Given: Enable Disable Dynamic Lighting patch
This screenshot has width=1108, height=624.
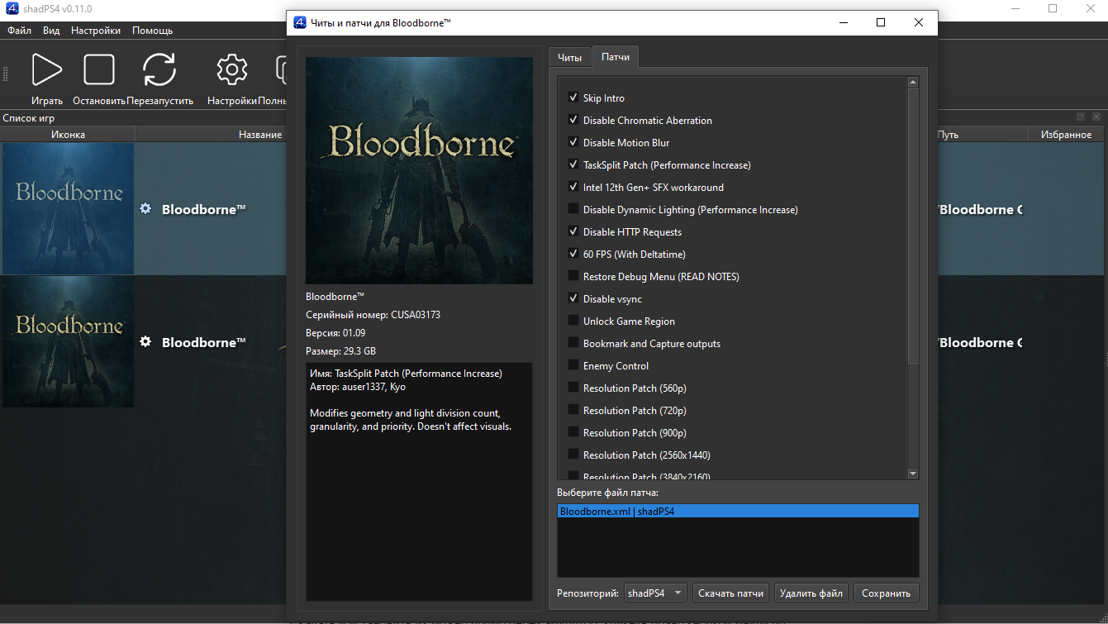Looking at the screenshot, I should pyautogui.click(x=573, y=209).
